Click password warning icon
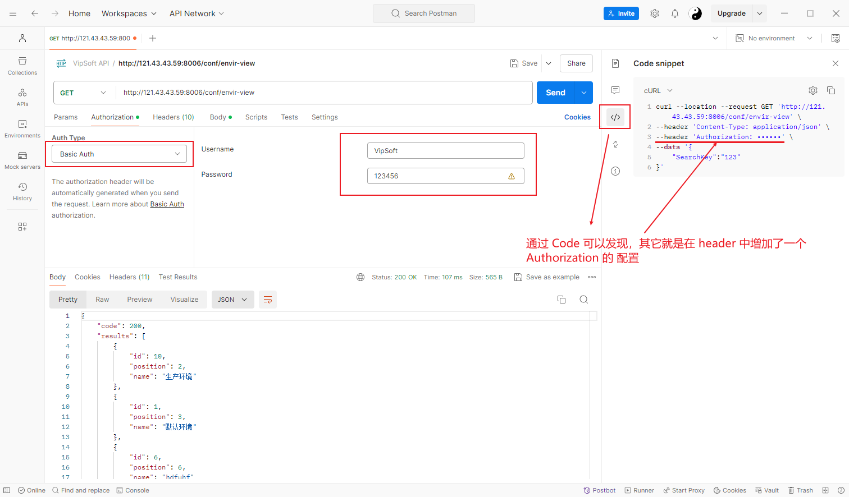The width and height of the screenshot is (849, 497). (x=512, y=176)
